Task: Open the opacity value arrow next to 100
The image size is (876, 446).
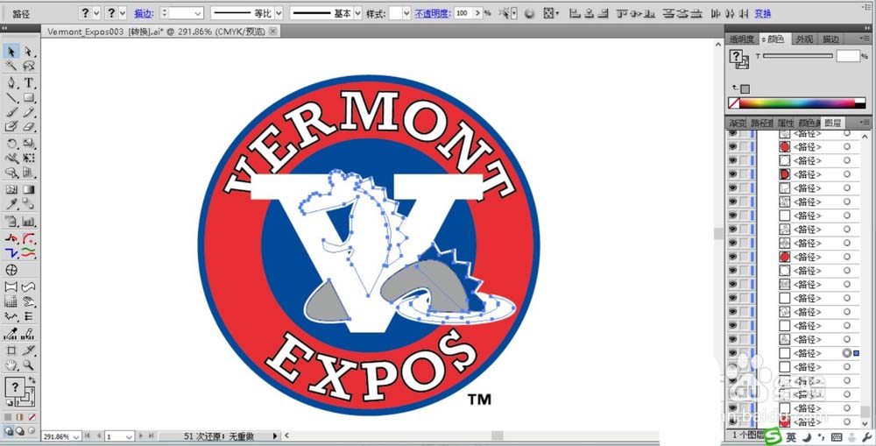Action: pos(477,13)
